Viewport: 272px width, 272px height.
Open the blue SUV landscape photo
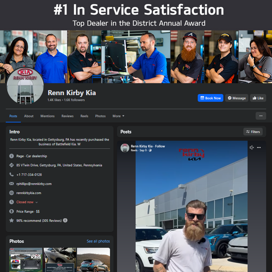[93, 260]
